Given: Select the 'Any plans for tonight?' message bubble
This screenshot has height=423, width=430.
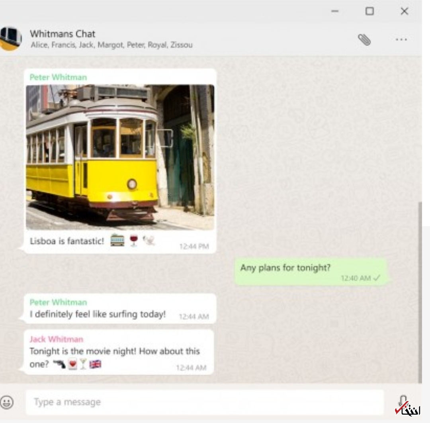Looking at the screenshot, I should (311, 271).
